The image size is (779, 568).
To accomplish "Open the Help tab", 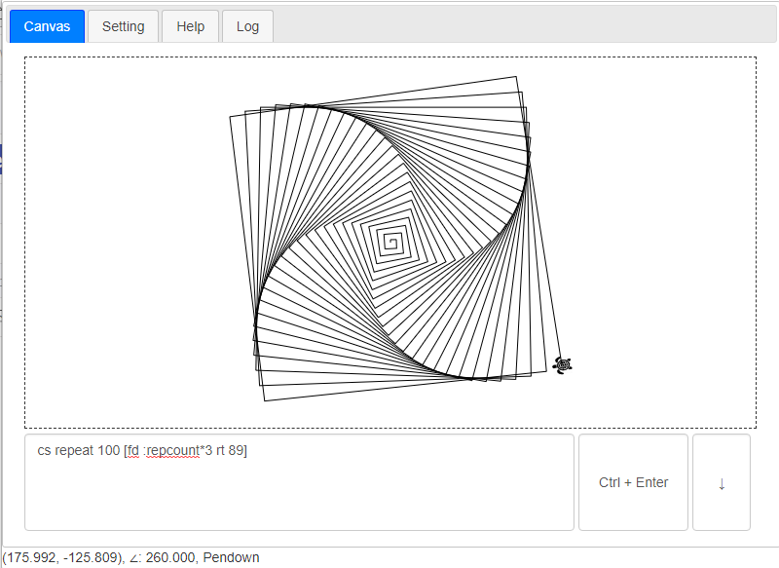I will (190, 26).
